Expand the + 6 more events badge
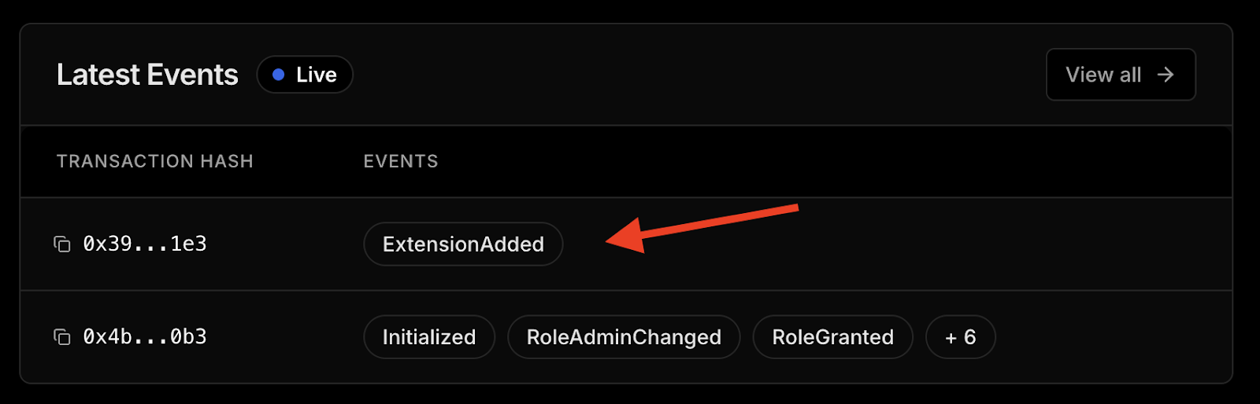Image resolution: width=1260 pixels, height=404 pixels. pyautogui.click(x=960, y=337)
